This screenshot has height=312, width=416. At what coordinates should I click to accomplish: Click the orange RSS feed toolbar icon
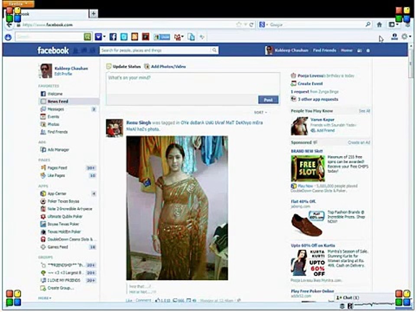pyautogui.click(x=135, y=37)
